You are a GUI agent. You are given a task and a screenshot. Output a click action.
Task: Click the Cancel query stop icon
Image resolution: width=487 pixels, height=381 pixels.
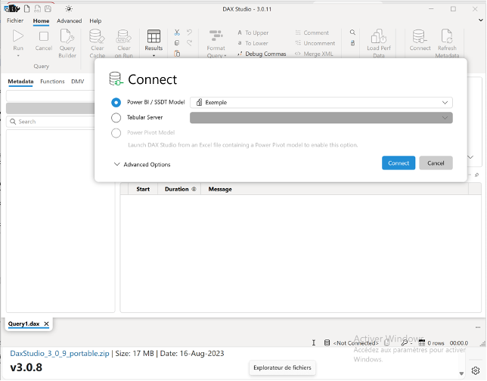pyautogui.click(x=44, y=36)
